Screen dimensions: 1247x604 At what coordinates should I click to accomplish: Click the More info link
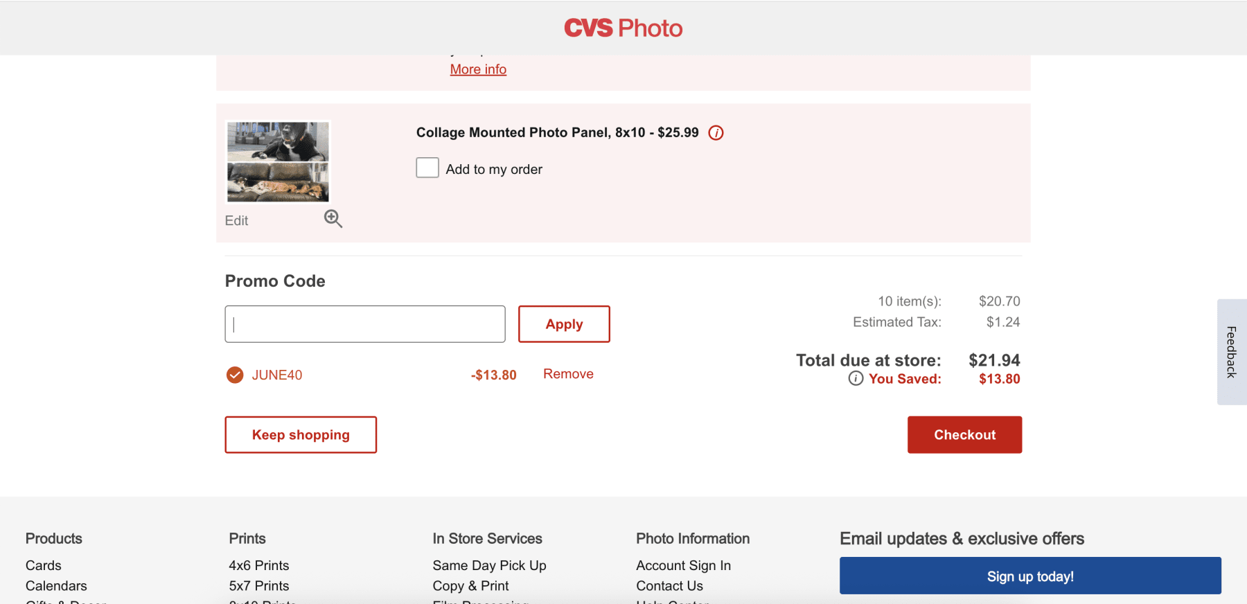point(478,69)
